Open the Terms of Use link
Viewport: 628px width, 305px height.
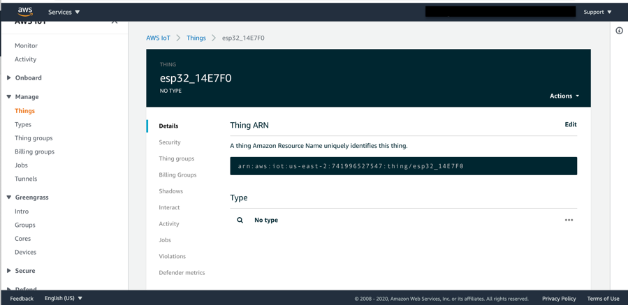pos(603,299)
